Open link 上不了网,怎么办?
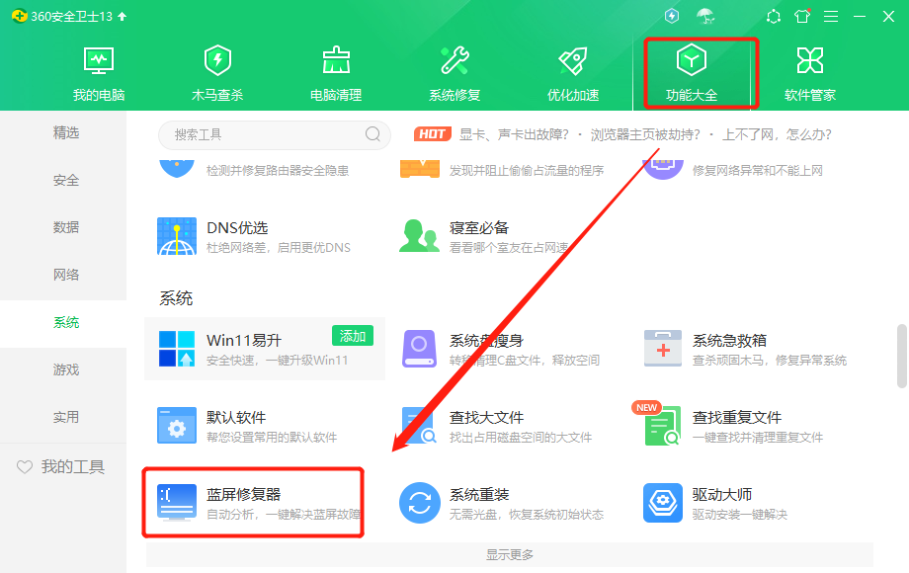The width and height of the screenshot is (909, 573). pos(777,134)
